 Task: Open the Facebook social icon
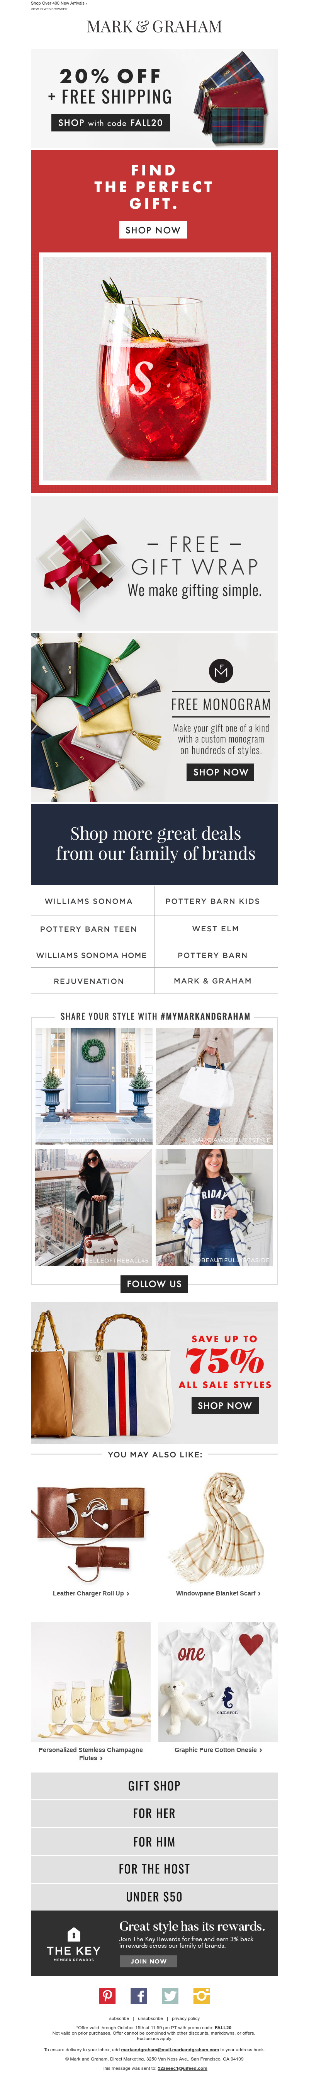click(139, 1996)
